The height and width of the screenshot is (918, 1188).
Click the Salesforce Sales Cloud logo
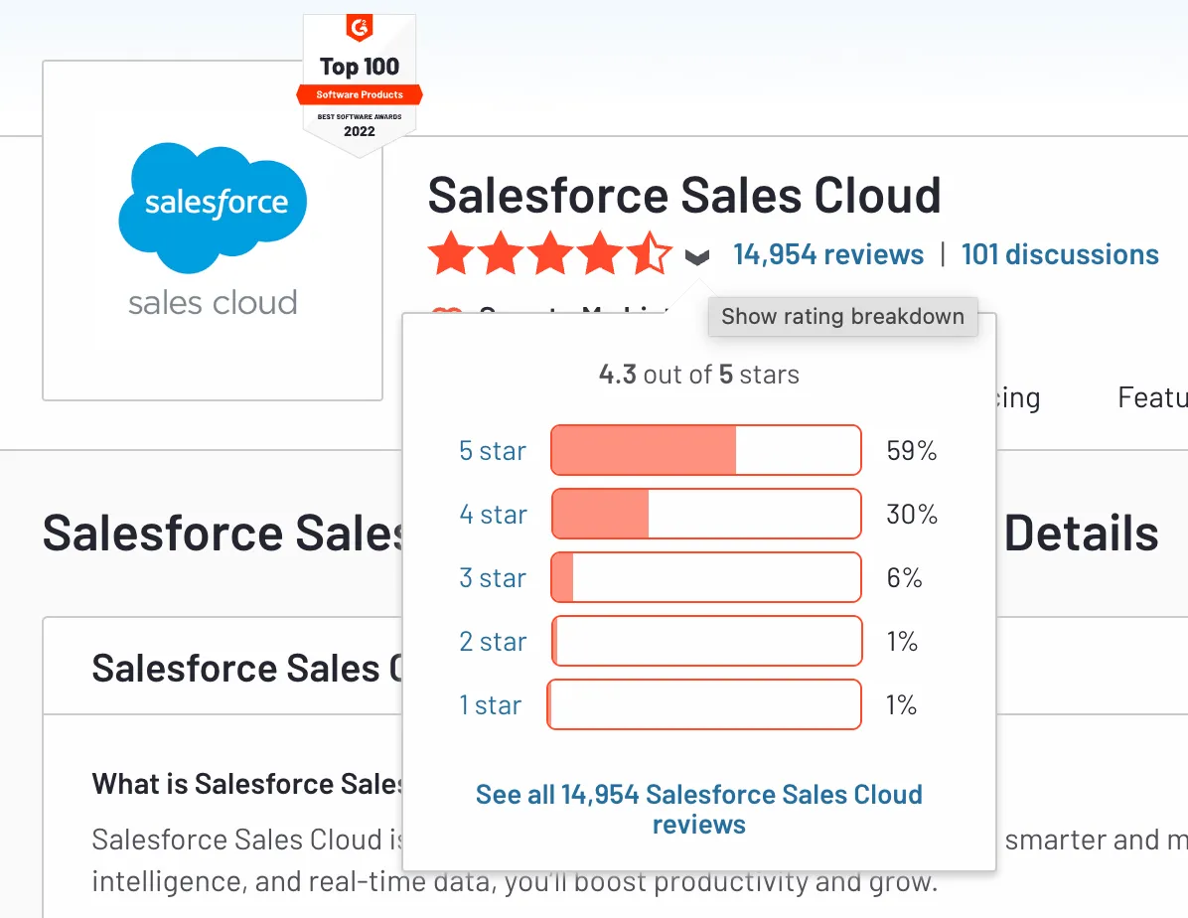(213, 230)
